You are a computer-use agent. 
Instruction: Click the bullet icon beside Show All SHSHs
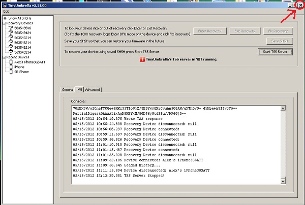(x=5, y=18)
